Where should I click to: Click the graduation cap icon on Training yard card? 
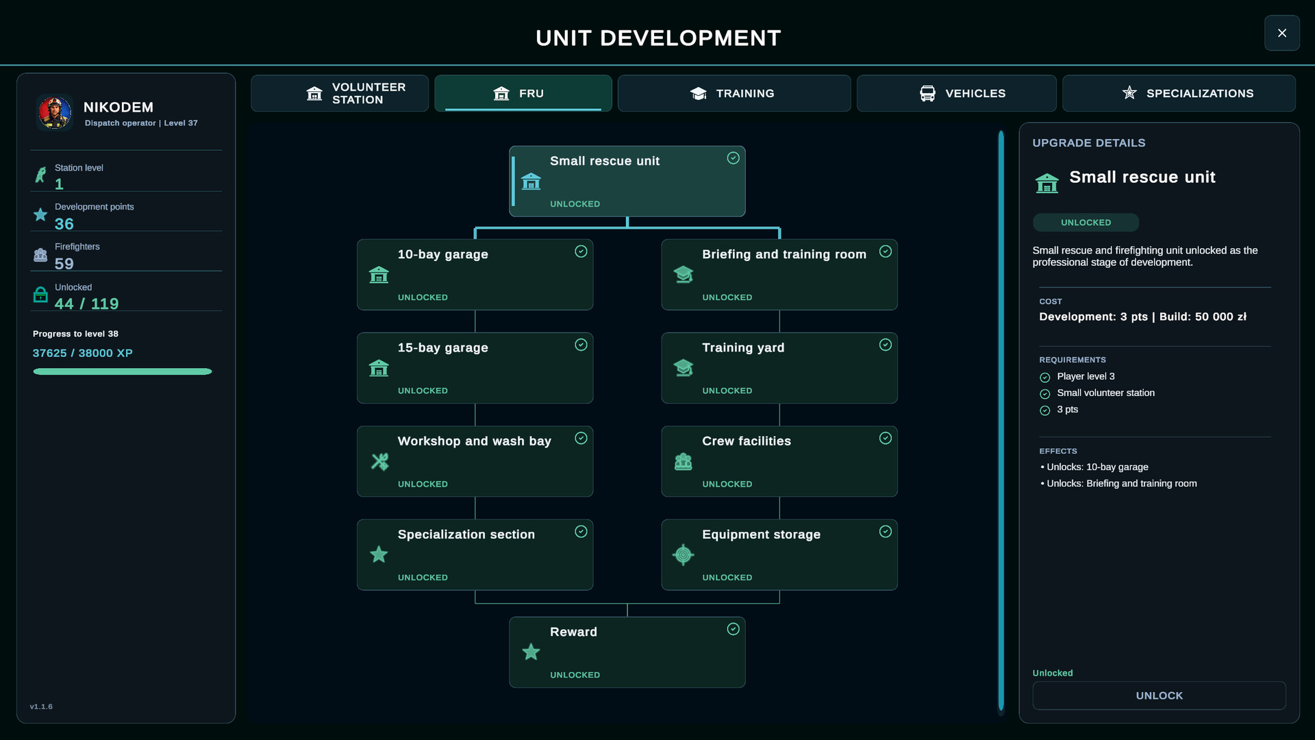point(683,368)
